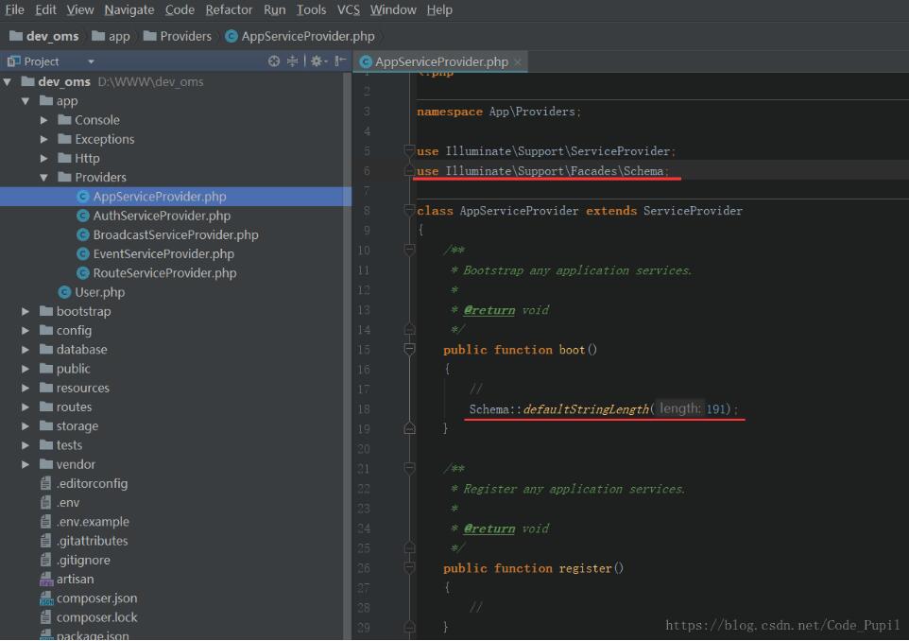909x641 pixels.
Task: Click the artisan file icon
Action: coord(46,580)
